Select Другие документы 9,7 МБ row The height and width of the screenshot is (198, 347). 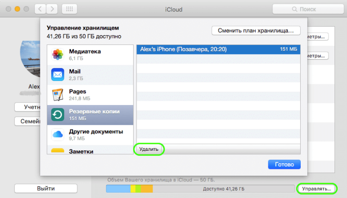[90, 135]
